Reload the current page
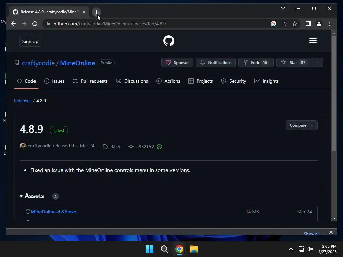 pyautogui.click(x=35, y=24)
